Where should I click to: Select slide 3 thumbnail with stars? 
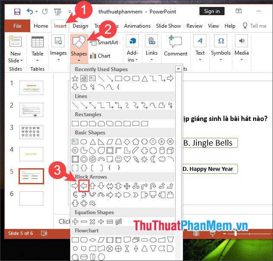[x=32, y=131]
